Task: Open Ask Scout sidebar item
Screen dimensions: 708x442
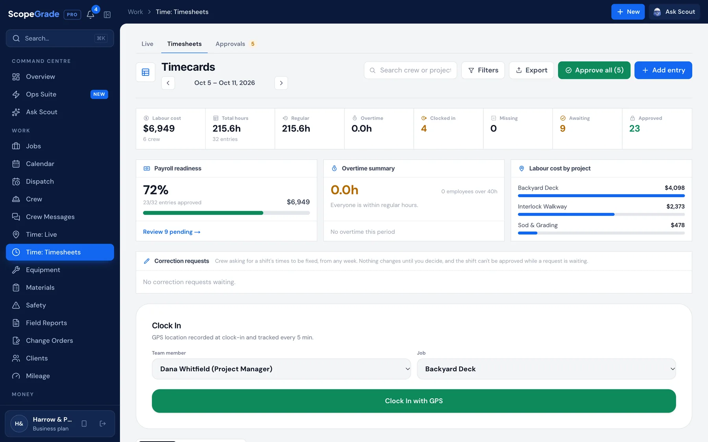Action: (60, 112)
